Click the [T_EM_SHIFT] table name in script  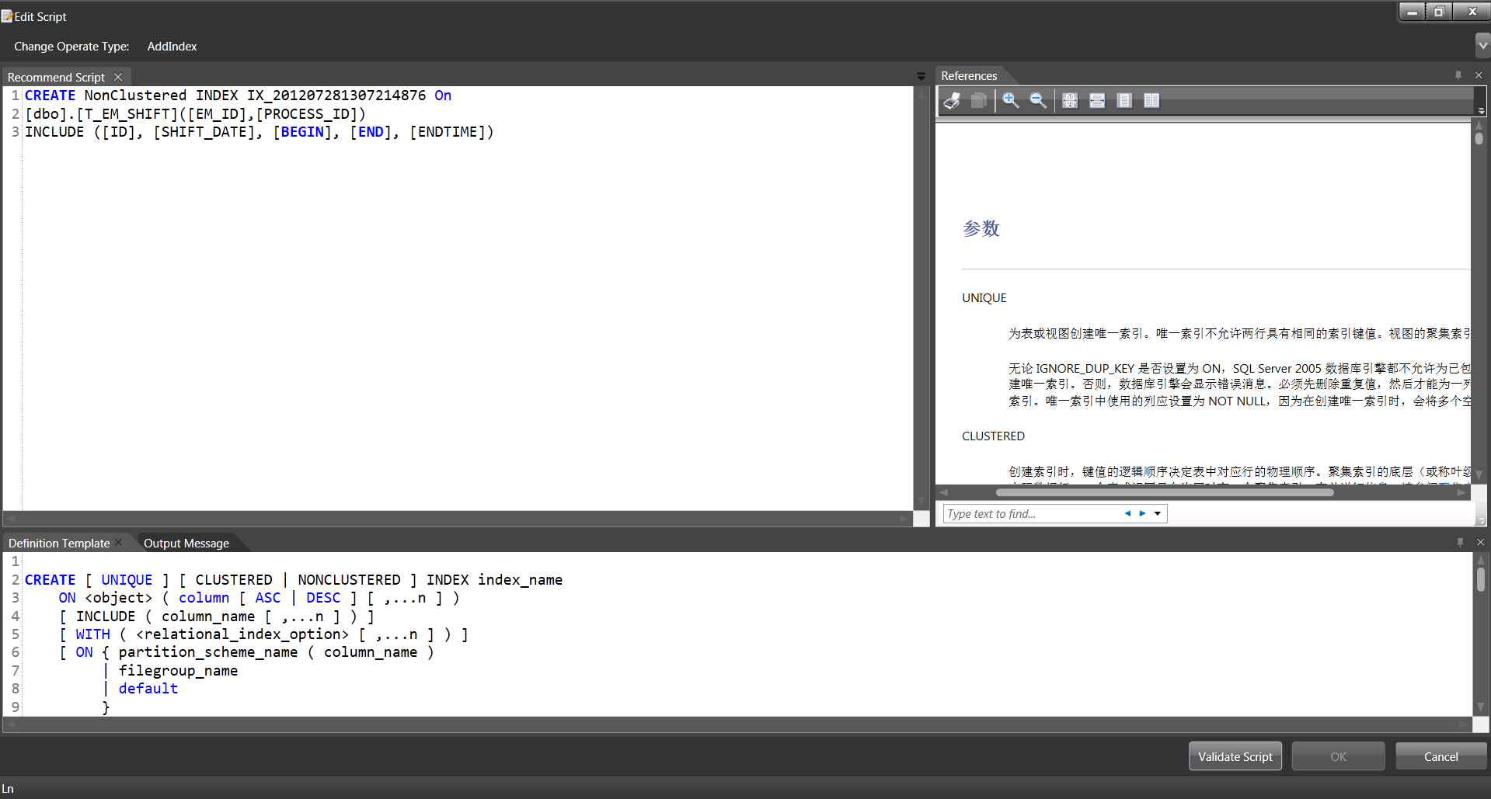(x=127, y=114)
